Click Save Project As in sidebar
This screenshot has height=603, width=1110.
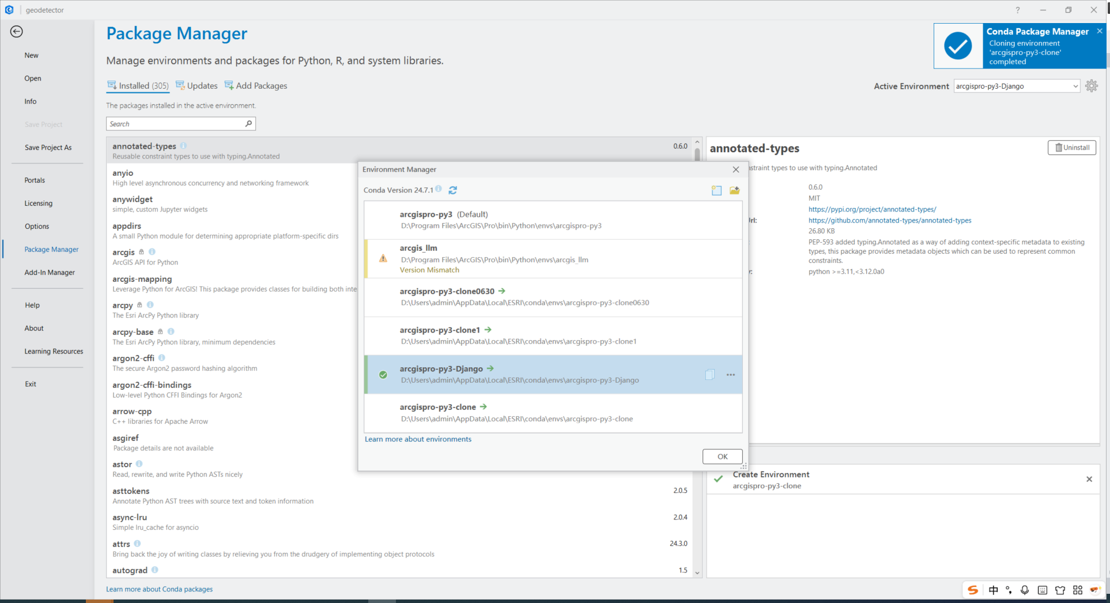coord(48,148)
